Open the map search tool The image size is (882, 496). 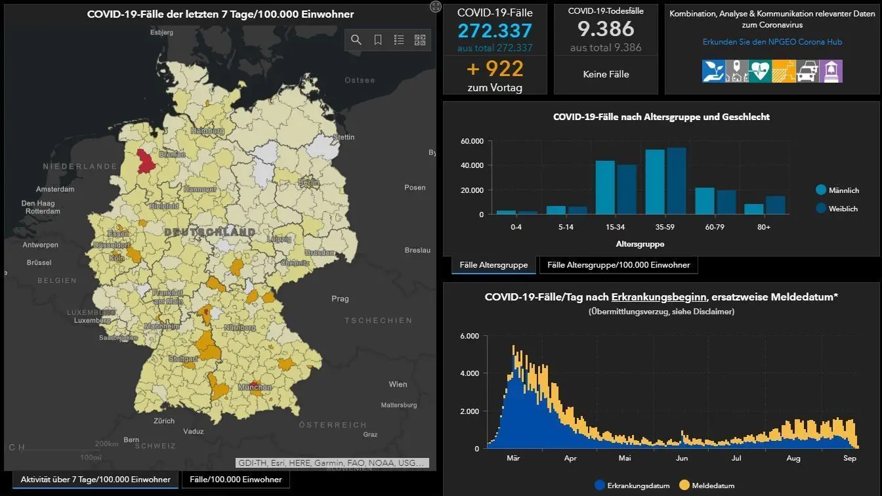[356, 40]
